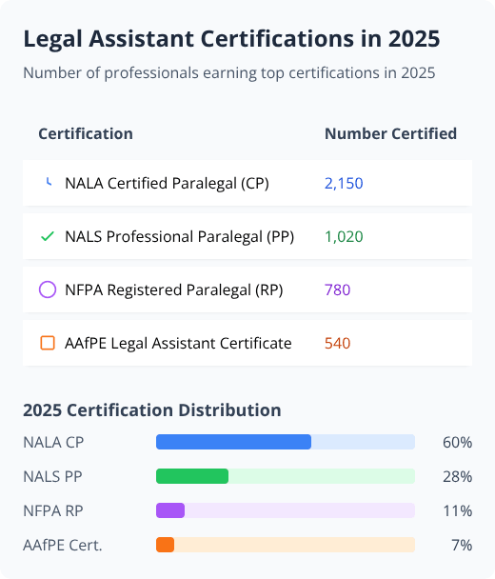Click the blue NALA CP progress bar
The width and height of the screenshot is (495, 579).
point(286,442)
